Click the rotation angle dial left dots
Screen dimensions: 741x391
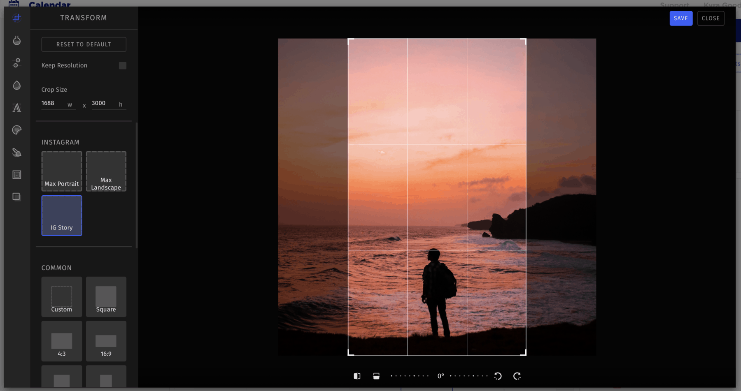point(410,376)
